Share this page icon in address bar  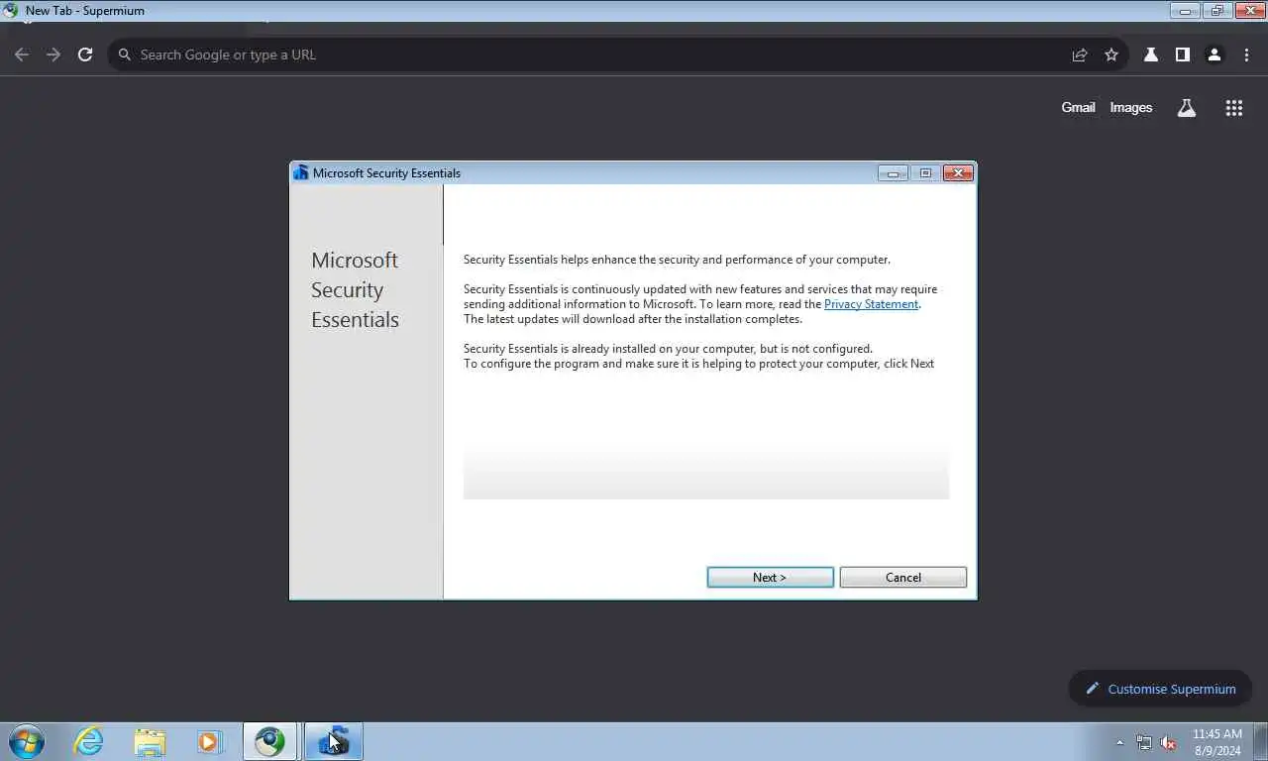coord(1080,54)
